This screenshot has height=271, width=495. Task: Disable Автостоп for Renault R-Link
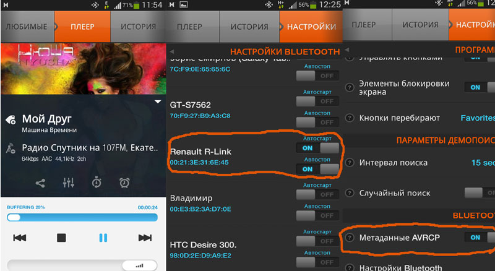point(317,169)
